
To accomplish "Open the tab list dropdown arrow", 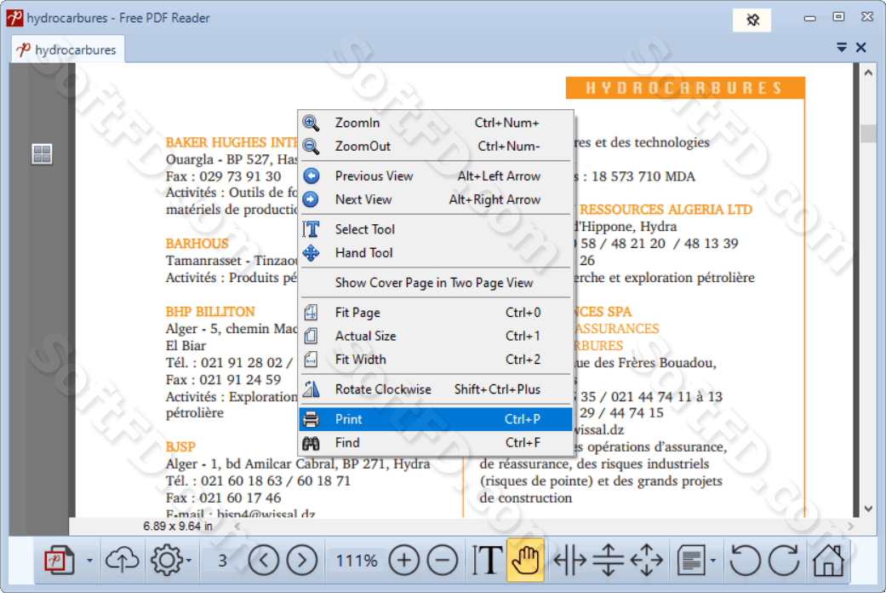I will 842,48.
